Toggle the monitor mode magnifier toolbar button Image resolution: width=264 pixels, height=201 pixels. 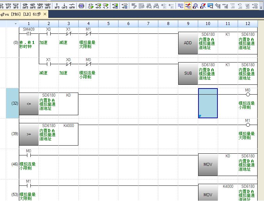195,6
